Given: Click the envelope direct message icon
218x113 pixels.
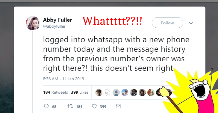Looking at the screenshot, I should tap(118, 106).
